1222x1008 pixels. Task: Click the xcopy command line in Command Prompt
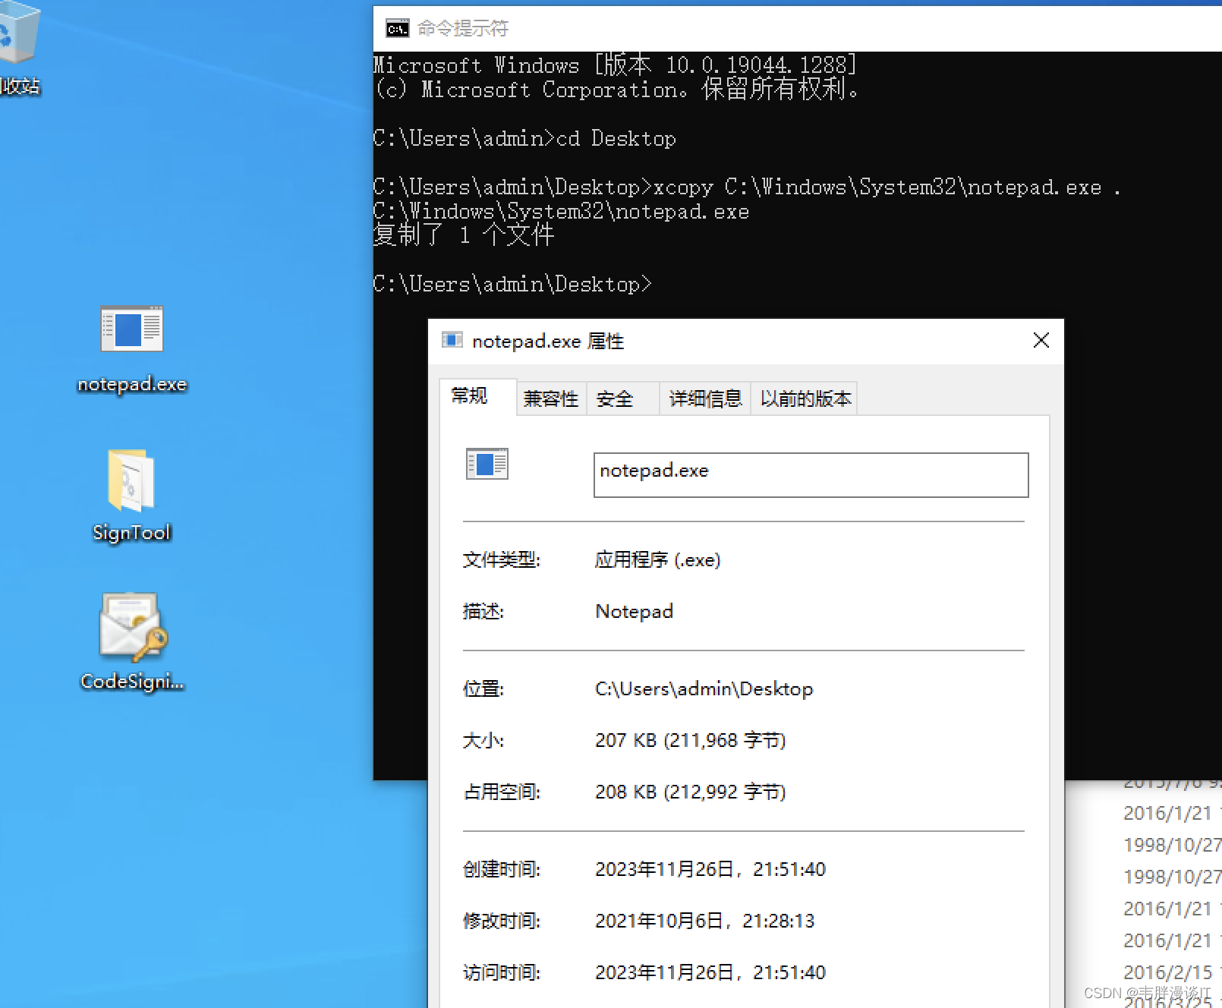click(746, 187)
